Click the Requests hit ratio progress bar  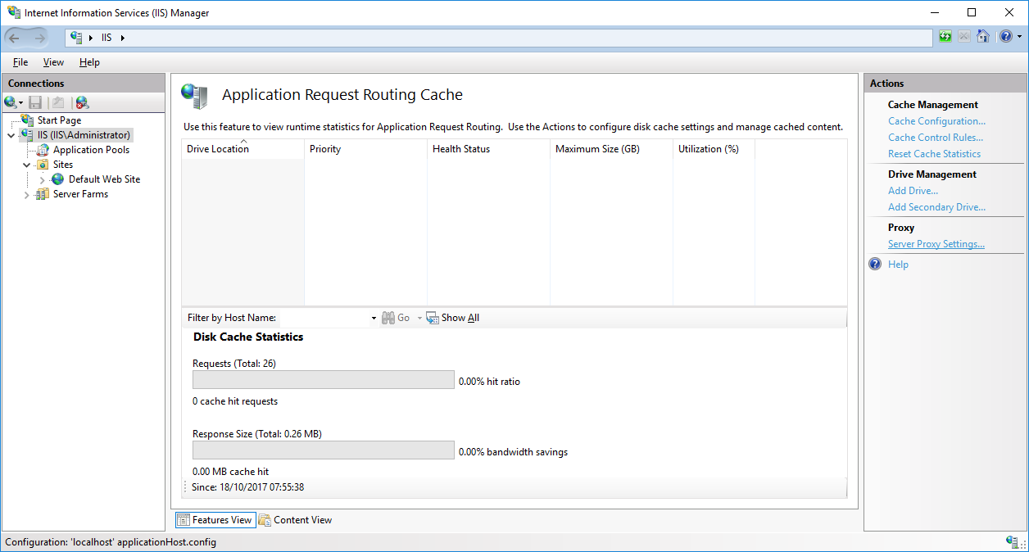323,379
